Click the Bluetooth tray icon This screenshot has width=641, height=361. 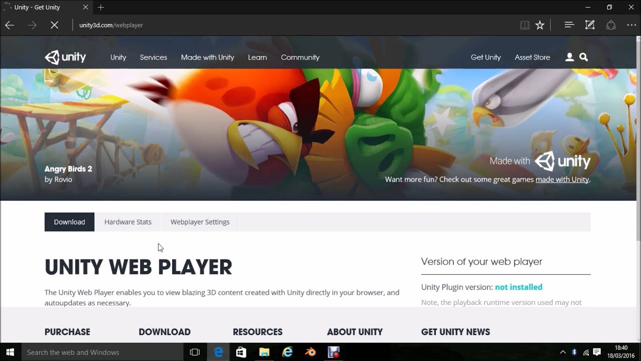coord(574,352)
